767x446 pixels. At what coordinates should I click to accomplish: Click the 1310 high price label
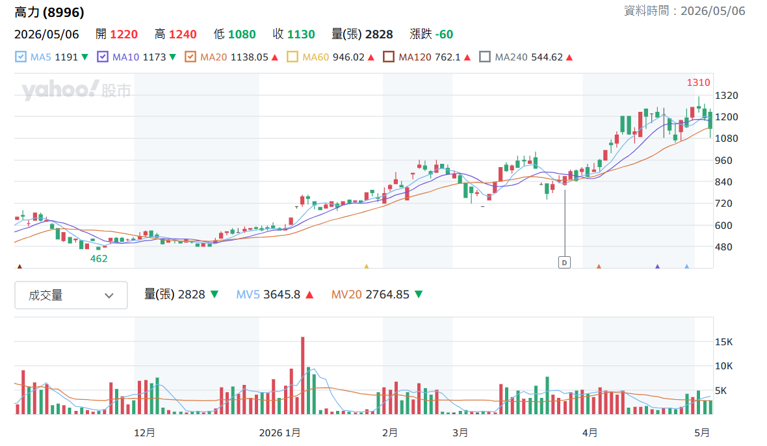[698, 83]
